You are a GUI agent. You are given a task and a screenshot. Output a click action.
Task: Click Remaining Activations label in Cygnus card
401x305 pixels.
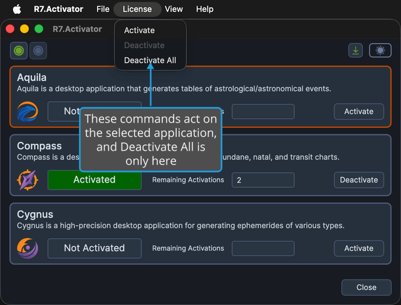188,248
